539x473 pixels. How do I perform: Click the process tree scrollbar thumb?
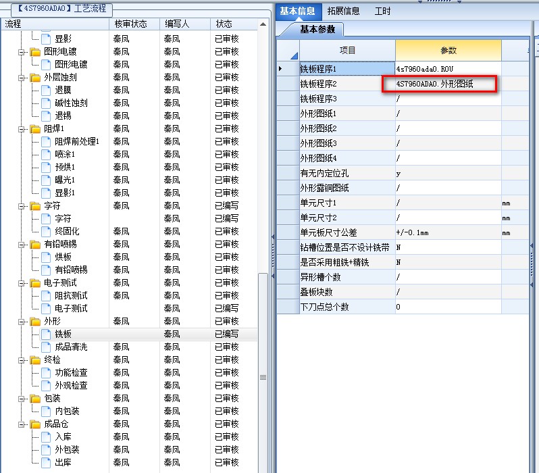[x=263, y=373]
